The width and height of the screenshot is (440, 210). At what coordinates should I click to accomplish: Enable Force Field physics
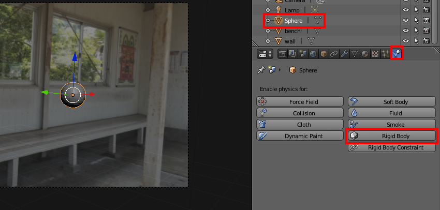tap(300, 101)
